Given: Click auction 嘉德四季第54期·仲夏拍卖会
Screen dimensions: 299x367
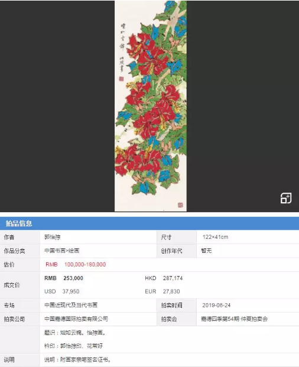Looking at the screenshot, I should (x=234, y=319).
